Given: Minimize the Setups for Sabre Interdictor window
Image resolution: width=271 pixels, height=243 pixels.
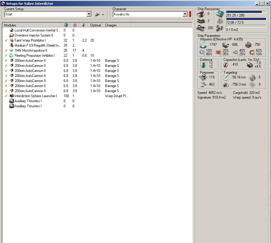Looking at the screenshot, I should point(257,4).
